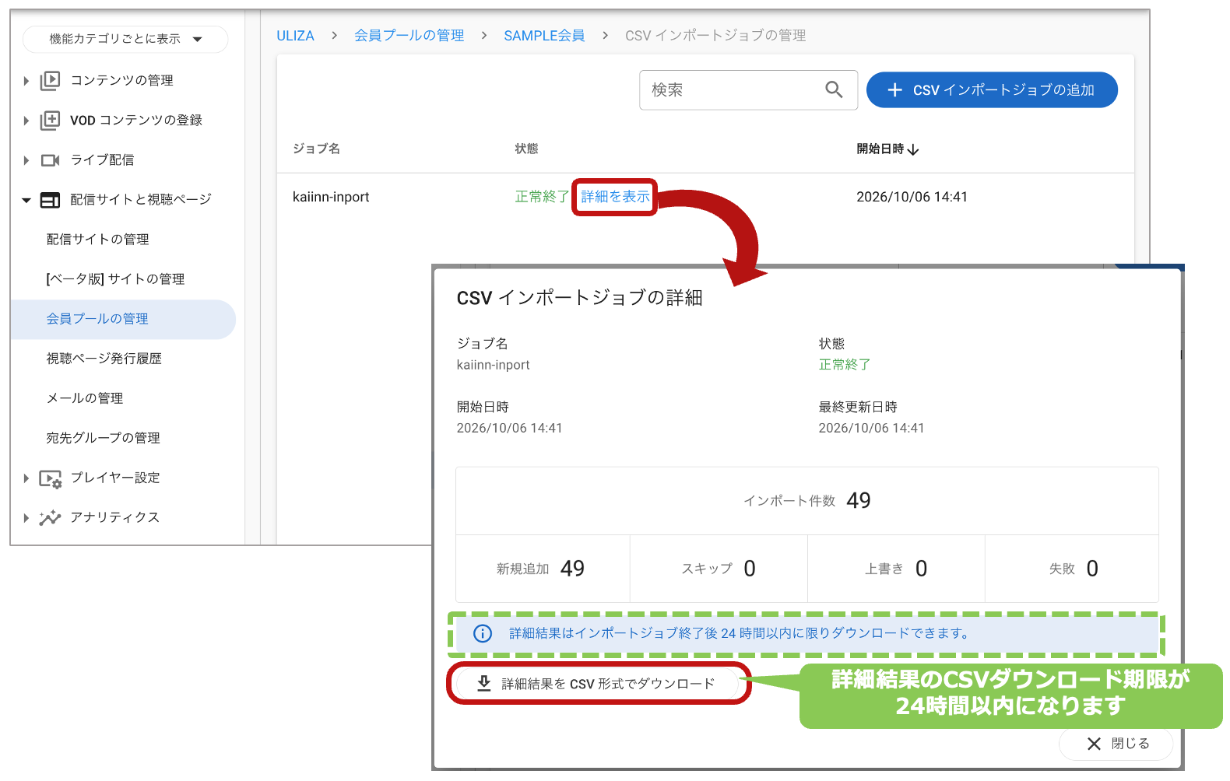
Task: Click the 2026/10/06 14:41 cell in the job table
Action: (x=912, y=198)
